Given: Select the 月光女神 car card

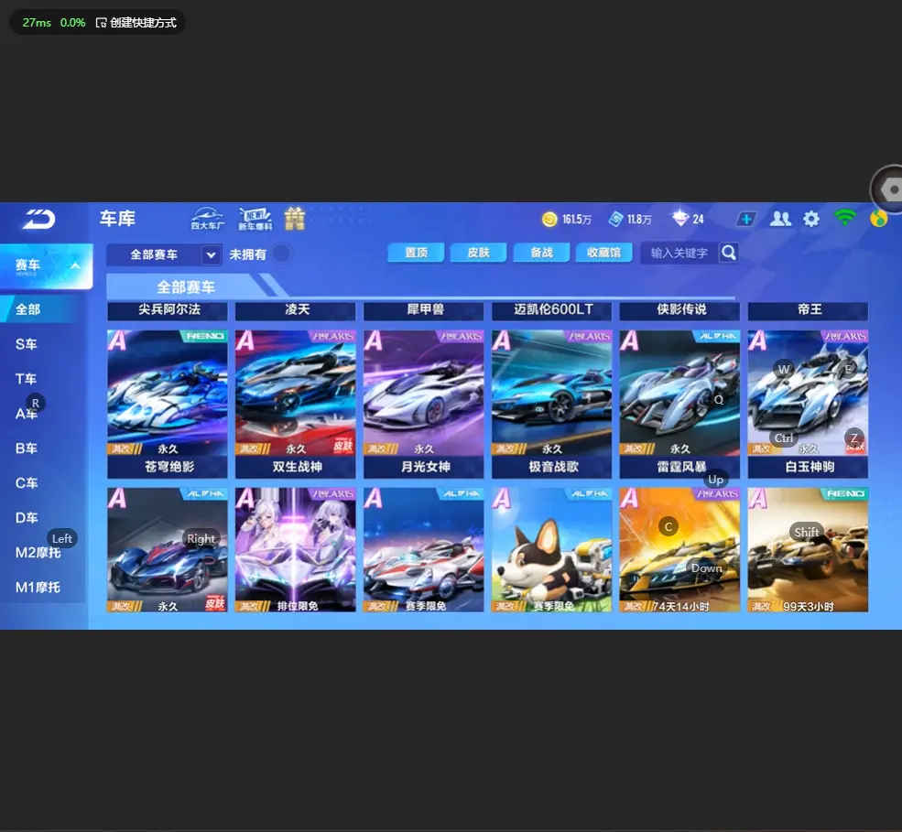Looking at the screenshot, I should [424, 404].
